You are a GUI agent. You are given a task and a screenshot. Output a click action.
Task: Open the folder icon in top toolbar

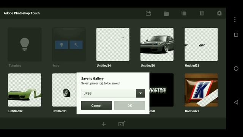(166, 14)
